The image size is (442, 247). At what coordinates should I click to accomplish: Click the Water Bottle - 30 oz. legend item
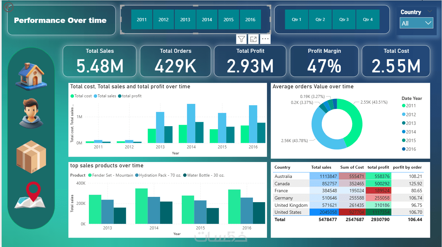tap(204, 175)
